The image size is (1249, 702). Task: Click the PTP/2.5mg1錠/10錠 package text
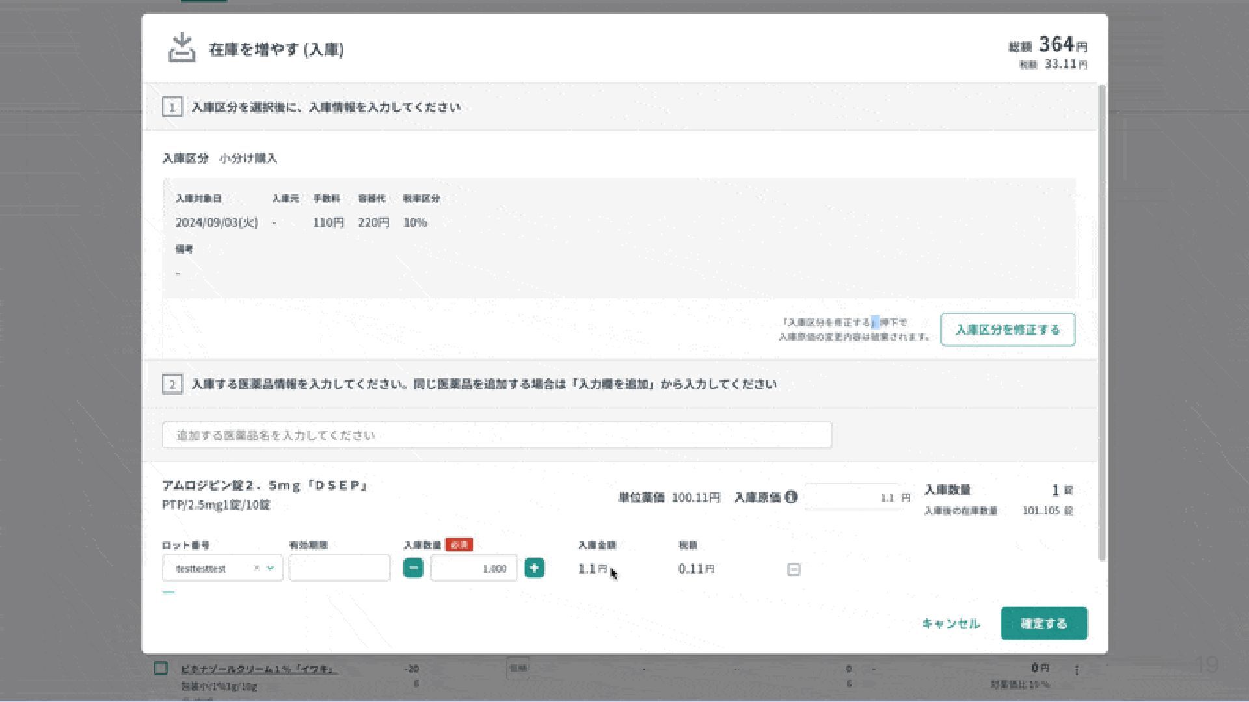point(216,504)
